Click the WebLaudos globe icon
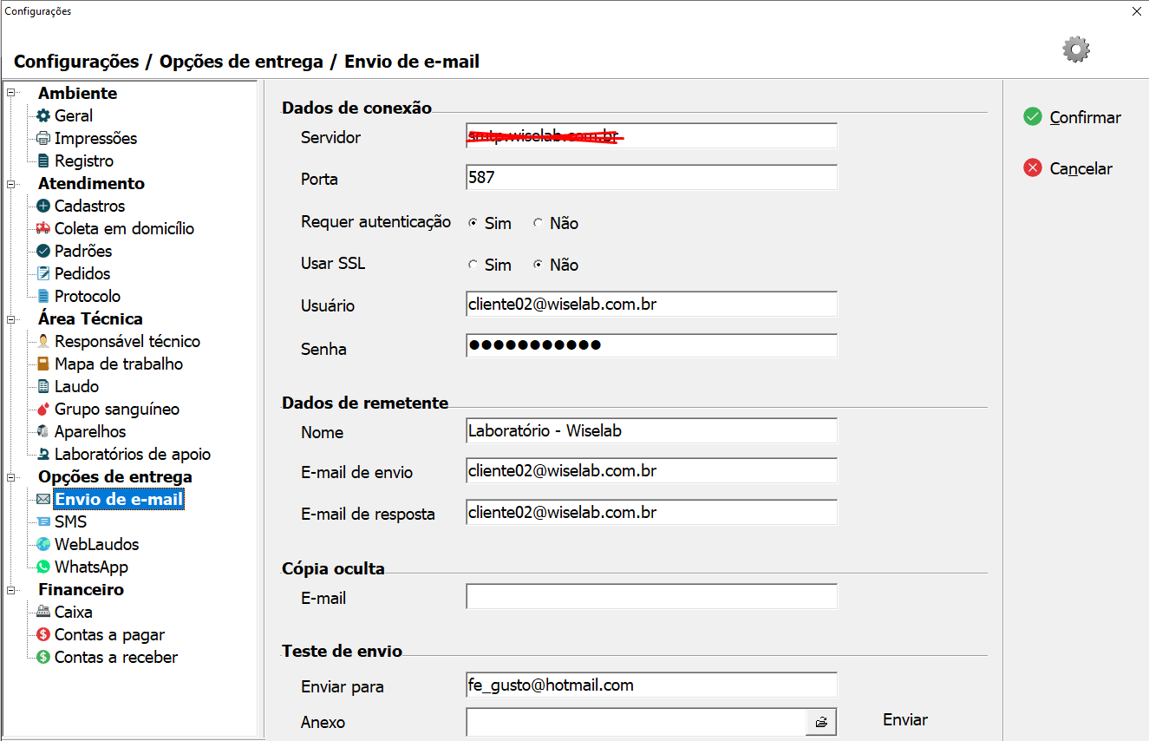This screenshot has height=741, width=1149. (x=43, y=544)
